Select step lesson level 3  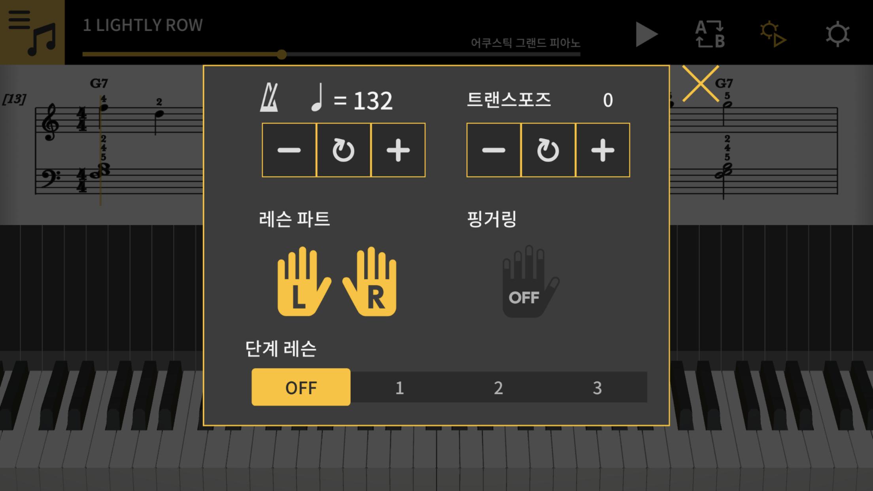(597, 387)
